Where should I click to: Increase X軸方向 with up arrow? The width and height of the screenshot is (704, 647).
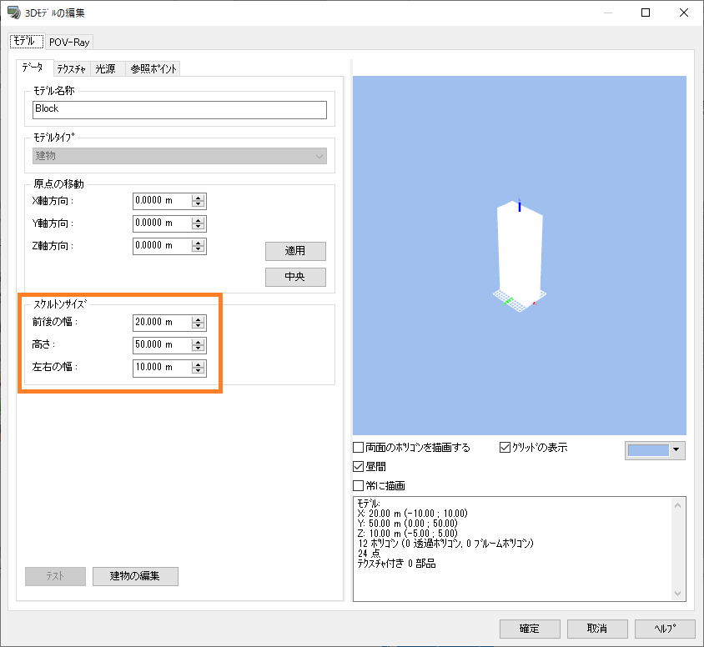tap(198, 198)
